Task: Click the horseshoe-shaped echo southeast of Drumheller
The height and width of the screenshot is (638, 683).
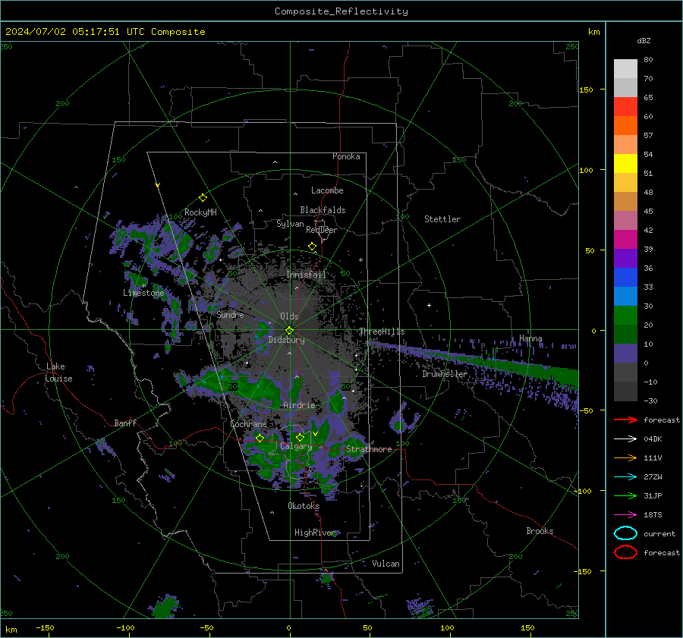Action: tap(404, 419)
